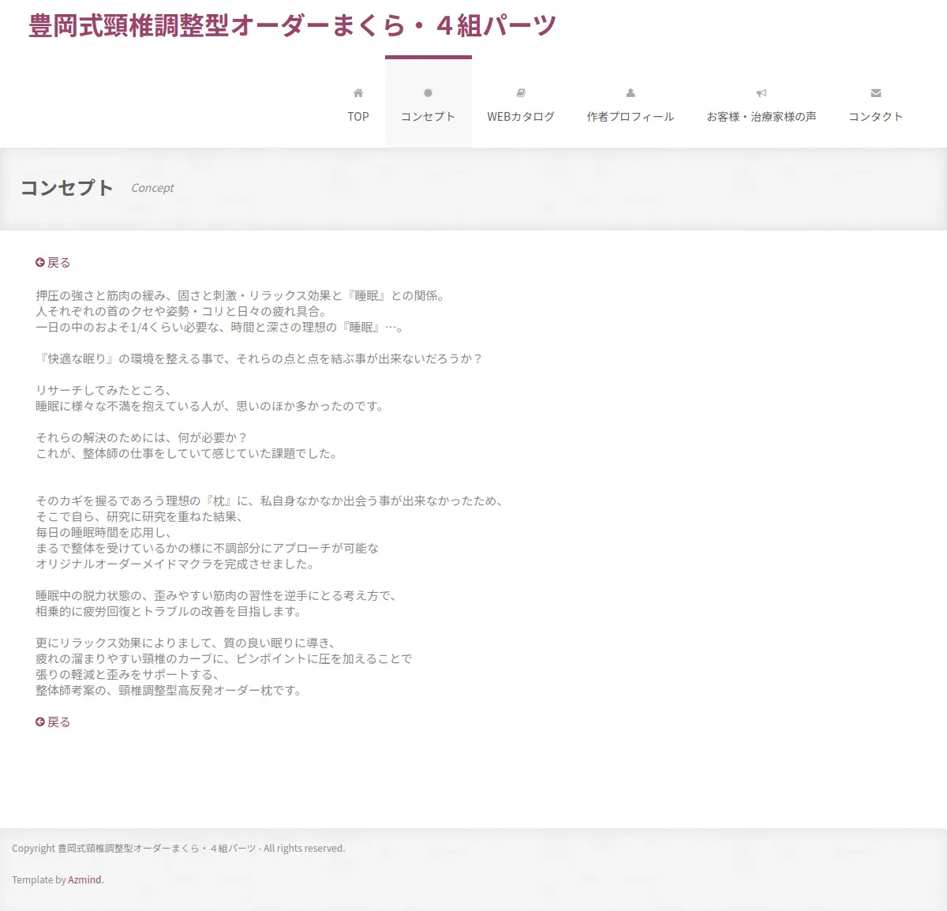Click the line それらの解決のためには、何が必要か？

[142, 437]
